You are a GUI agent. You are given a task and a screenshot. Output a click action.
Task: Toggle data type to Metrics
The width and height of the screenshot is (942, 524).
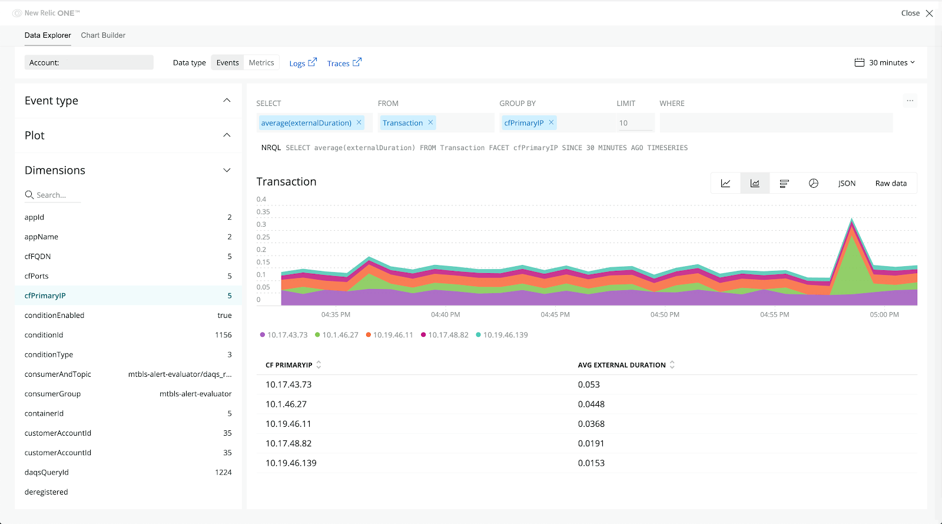pyautogui.click(x=261, y=62)
